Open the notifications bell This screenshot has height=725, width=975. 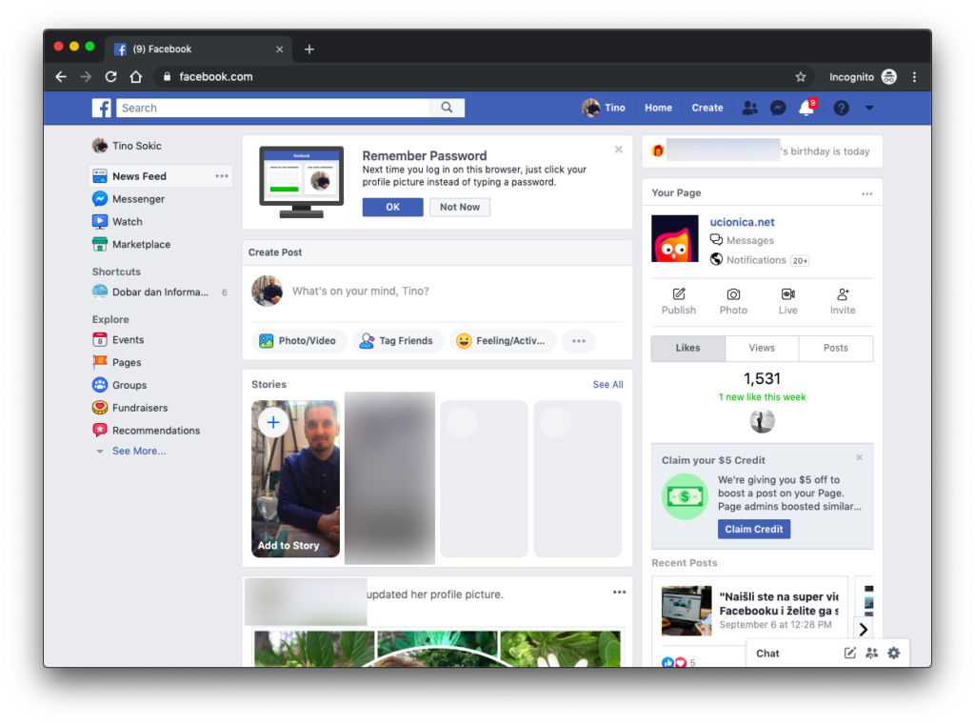(806, 109)
